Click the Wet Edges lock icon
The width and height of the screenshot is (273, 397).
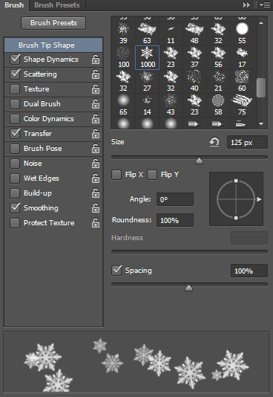click(96, 178)
